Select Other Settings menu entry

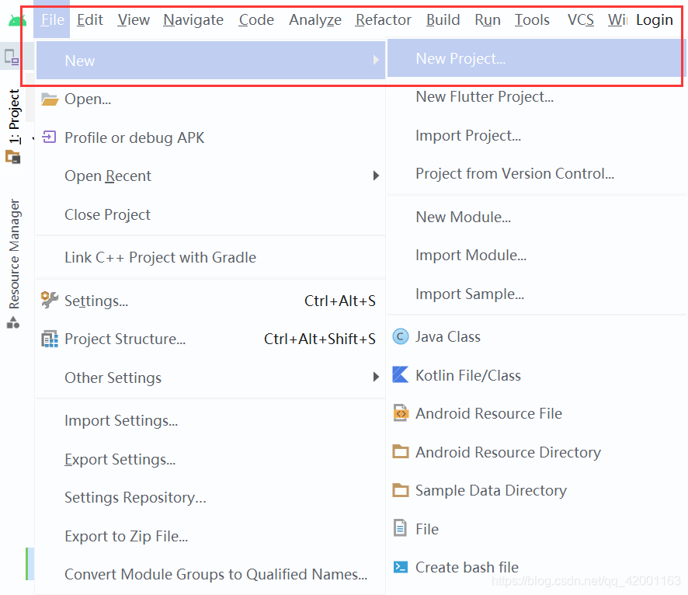tap(210, 378)
